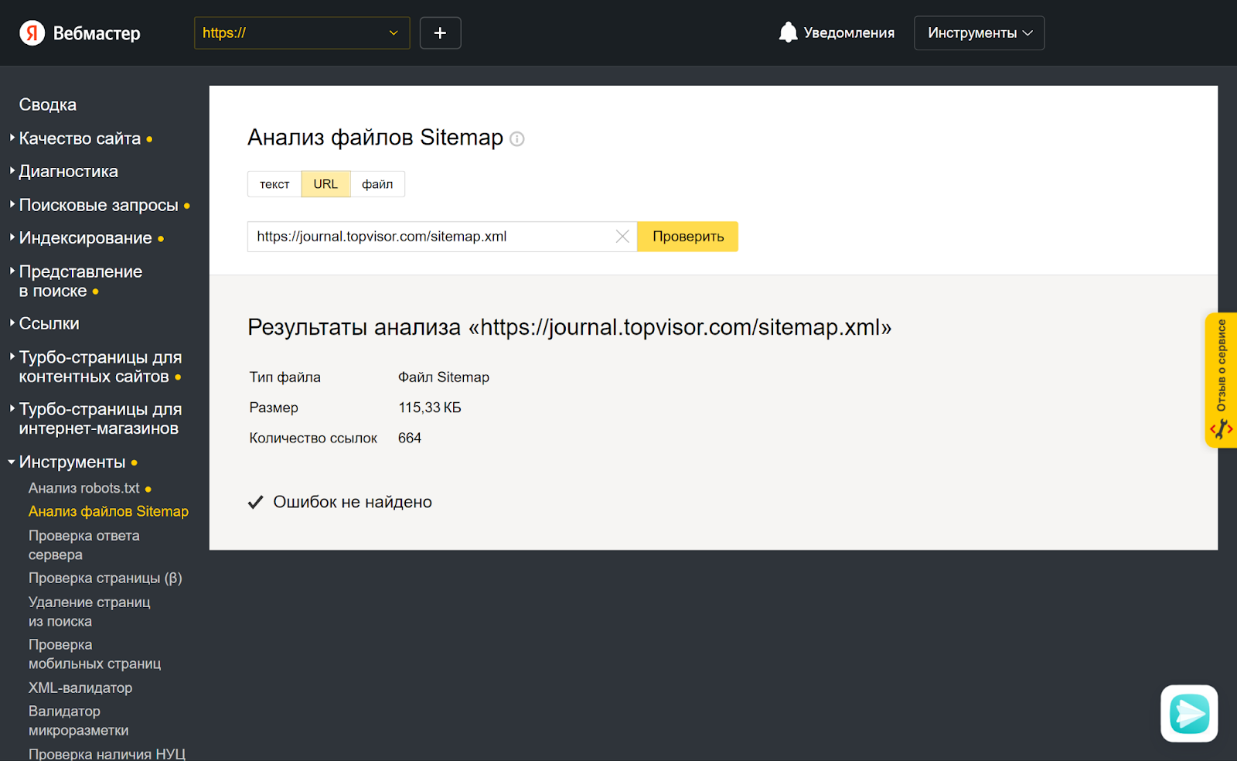Open Анализ robots.txt tool
This screenshot has width=1237, height=761.
point(84,488)
